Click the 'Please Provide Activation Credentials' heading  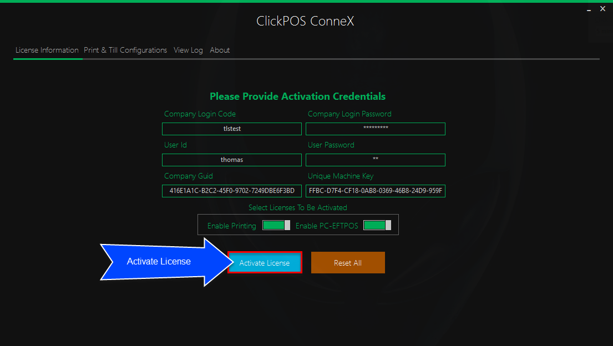297,96
